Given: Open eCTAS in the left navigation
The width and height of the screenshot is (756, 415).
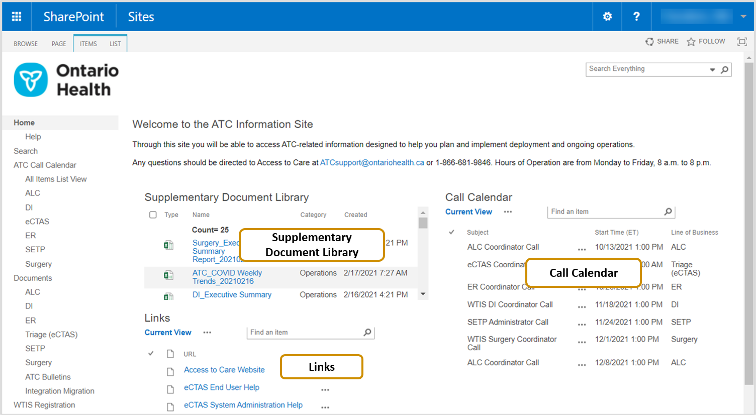Looking at the screenshot, I should [37, 221].
